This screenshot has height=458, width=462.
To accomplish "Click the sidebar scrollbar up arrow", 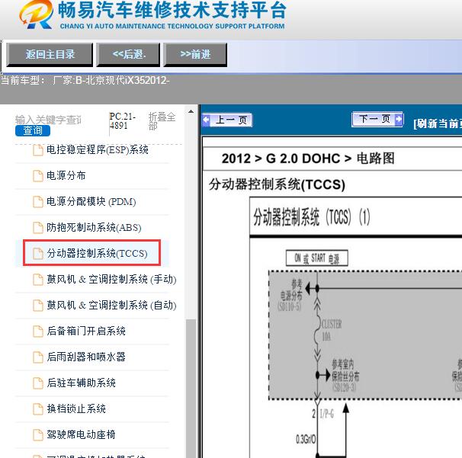I will (x=191, y=111).
